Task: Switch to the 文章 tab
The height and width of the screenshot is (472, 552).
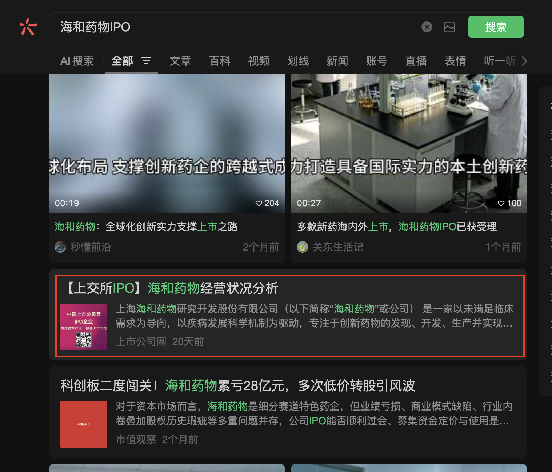Action: 180,61
